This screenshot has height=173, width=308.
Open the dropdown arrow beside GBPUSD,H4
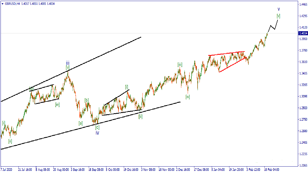point(2,4)
